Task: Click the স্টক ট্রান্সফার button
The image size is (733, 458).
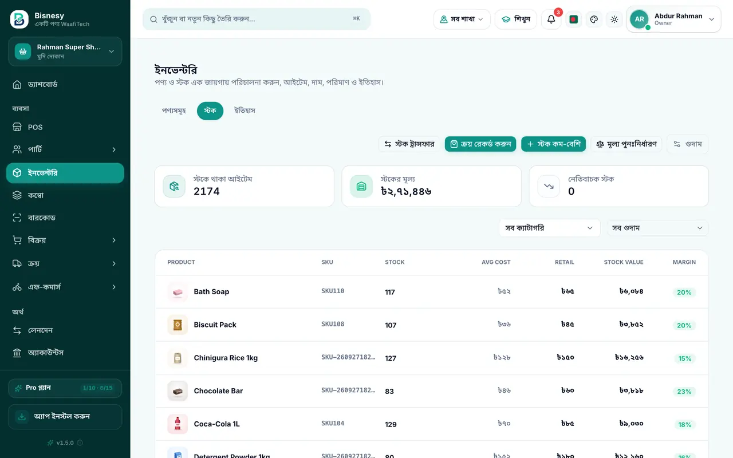Action: [409, 144]
